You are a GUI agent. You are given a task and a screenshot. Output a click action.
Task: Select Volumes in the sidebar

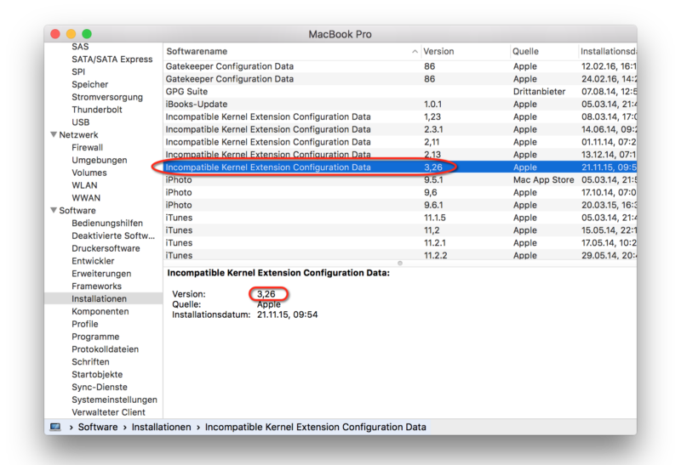89,173
